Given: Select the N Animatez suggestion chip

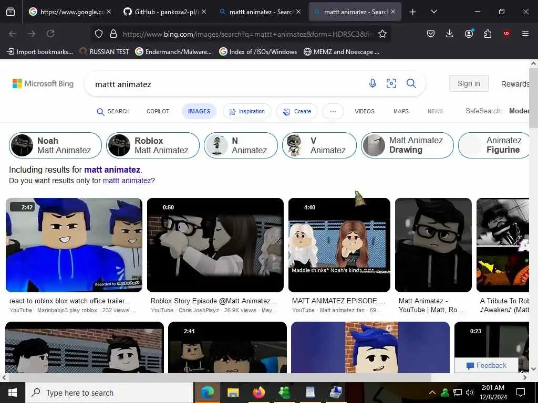Looking at the screenshot, I should coord(241,145).
